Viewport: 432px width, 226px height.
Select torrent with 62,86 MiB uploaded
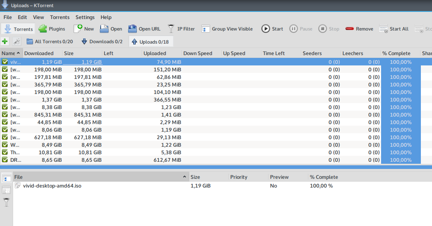216,77
